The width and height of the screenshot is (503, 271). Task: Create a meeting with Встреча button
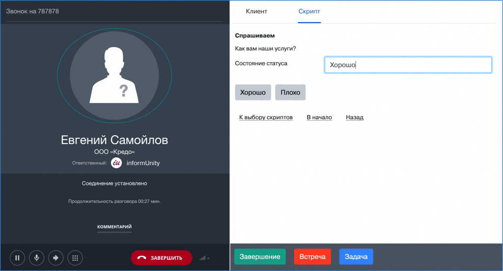312,257
